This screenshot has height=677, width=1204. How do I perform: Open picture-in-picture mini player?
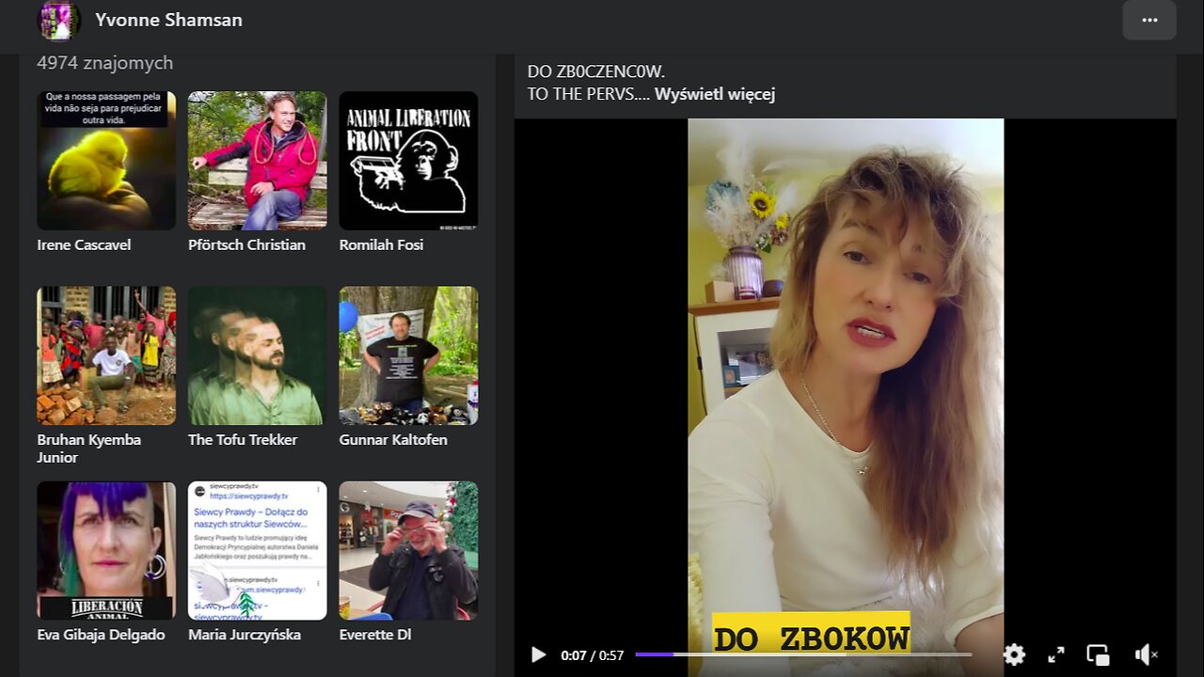[1098, 654]
